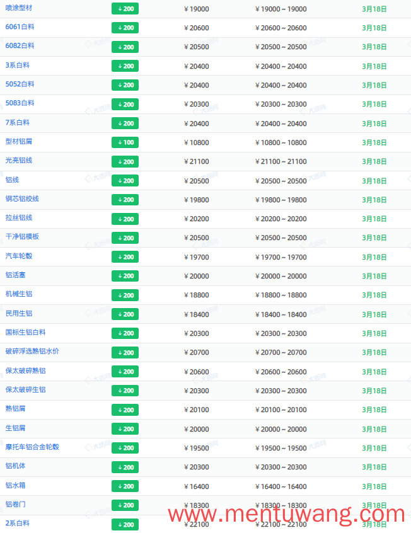Open the 3系白料 product link
Viewport: 411px width, 533px height.
pyautogui.click(x=18, y=66)
